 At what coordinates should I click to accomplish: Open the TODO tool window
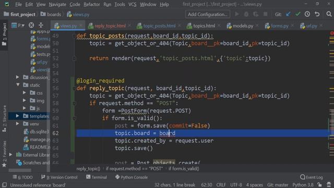[x=22, y=177]
